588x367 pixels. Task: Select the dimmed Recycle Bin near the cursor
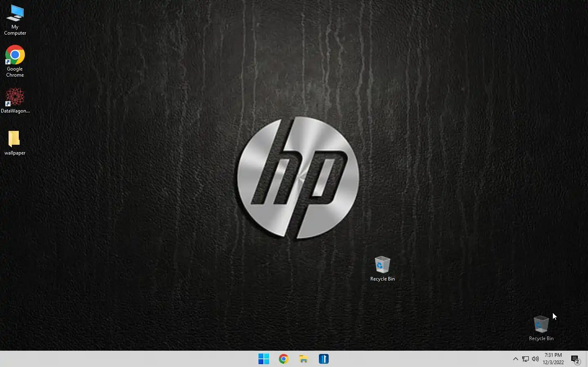click(541, 328)
